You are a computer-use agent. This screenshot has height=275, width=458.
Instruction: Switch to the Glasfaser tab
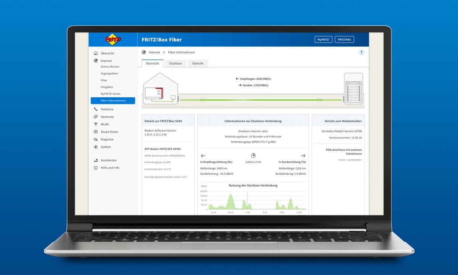pyautogui.click(x=175, y=63)
